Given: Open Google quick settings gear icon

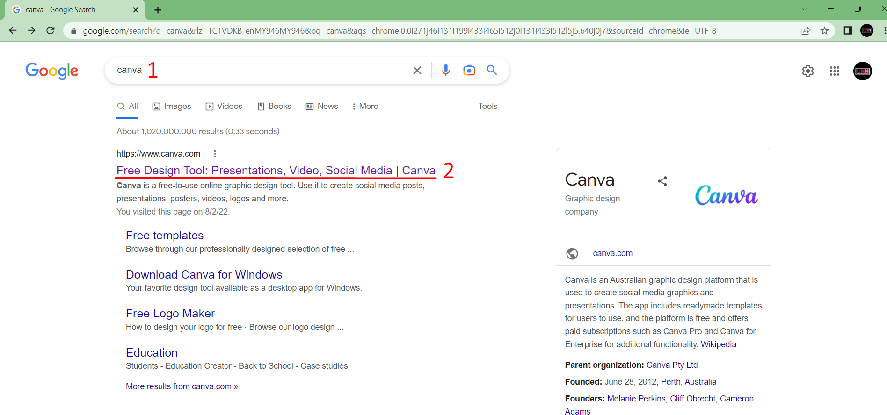Looking at the screenshot, I should [x=808, y=71].
